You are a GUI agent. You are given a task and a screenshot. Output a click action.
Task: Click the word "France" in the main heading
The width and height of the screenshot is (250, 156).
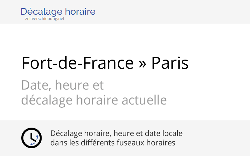[x=107, y=63]
